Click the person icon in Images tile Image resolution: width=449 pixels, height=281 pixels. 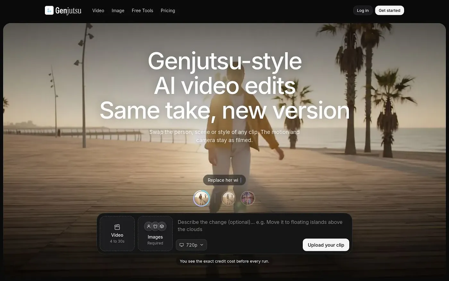(148, 226)
